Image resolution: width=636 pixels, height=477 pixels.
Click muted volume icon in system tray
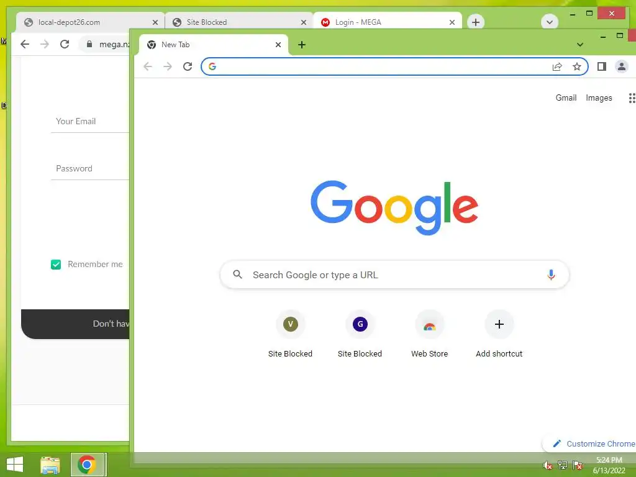(x=548, y=465)
